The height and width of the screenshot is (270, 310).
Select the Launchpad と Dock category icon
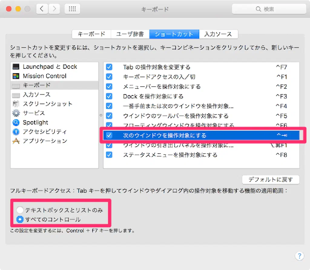16,67
